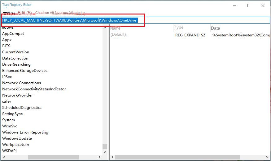Choose the EnhancedStorageDevices key
The height and width of the screenshot is (161, 271).
pos(25,71)
